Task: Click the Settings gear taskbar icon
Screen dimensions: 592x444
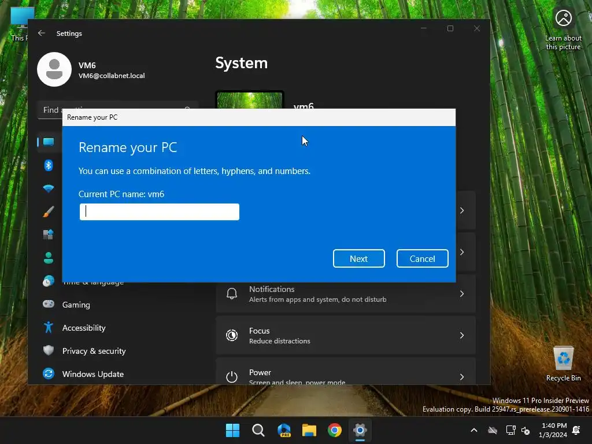Action: pyautogui.click(x=360, y=430)
